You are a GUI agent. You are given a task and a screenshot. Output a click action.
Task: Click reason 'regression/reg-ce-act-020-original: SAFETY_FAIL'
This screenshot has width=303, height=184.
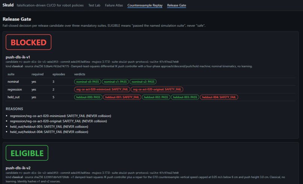pyautogui.click(x=58, y=121)
